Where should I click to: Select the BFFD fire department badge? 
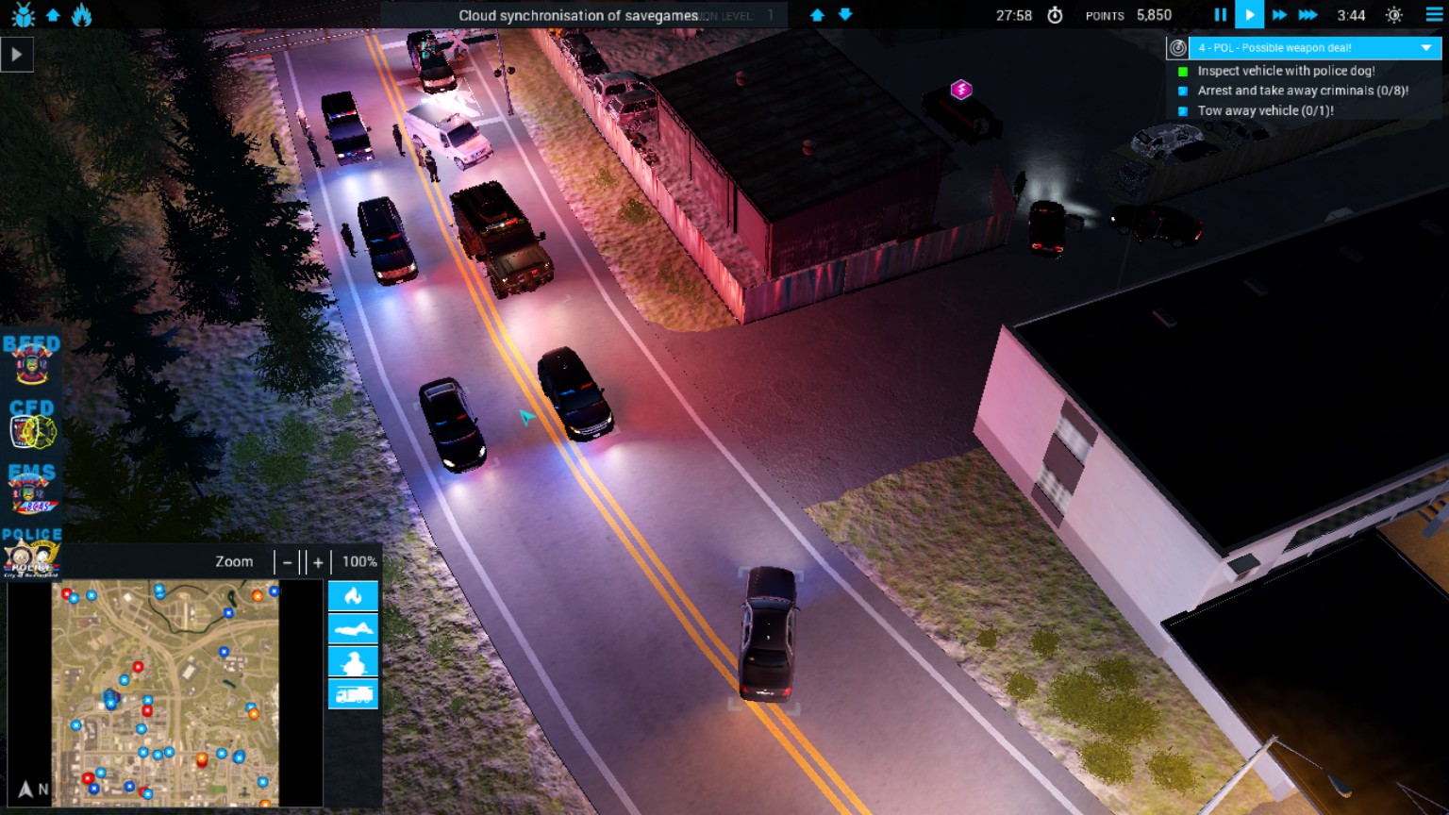click(x=31, y=360)
